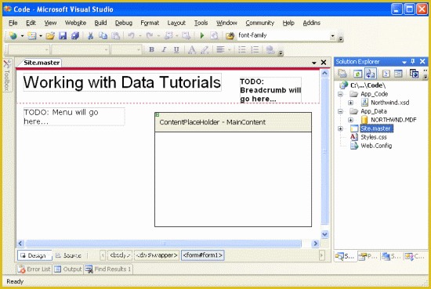431x289 pixels.
Task: Click the Bulleted List icon
Action: [242, 49]
